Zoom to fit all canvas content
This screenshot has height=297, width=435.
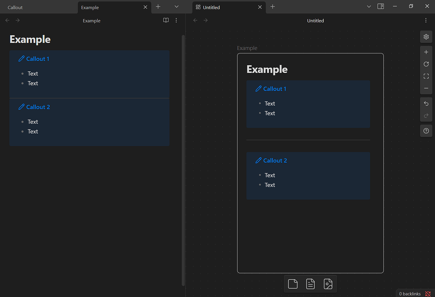click(426, 76)
